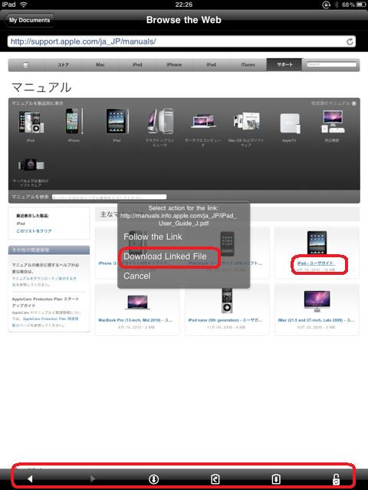Open the iTunes navigation tab

[x=248, y=64]
